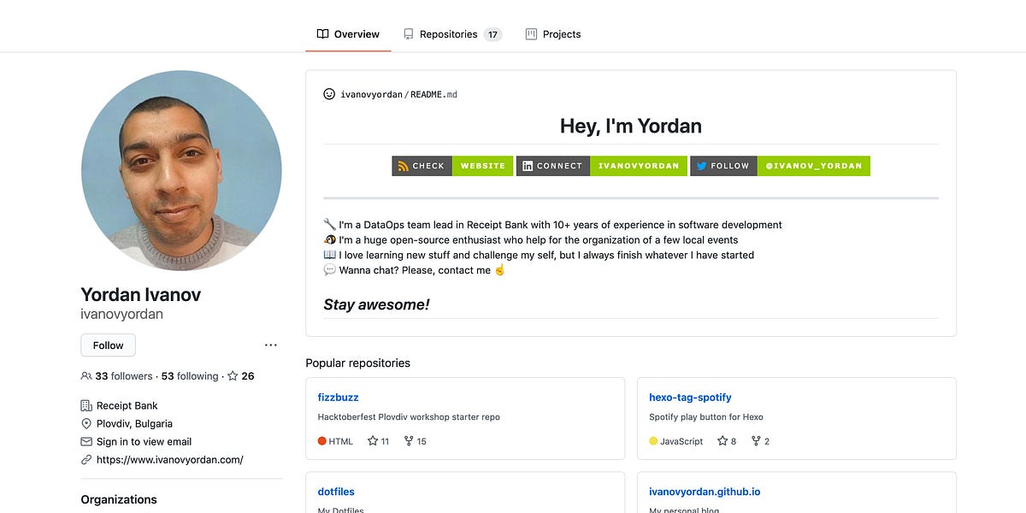Click the fork icon on hexo-tag-spotify
Viewport: 1026px width, 513px height.
coord(755,440)
